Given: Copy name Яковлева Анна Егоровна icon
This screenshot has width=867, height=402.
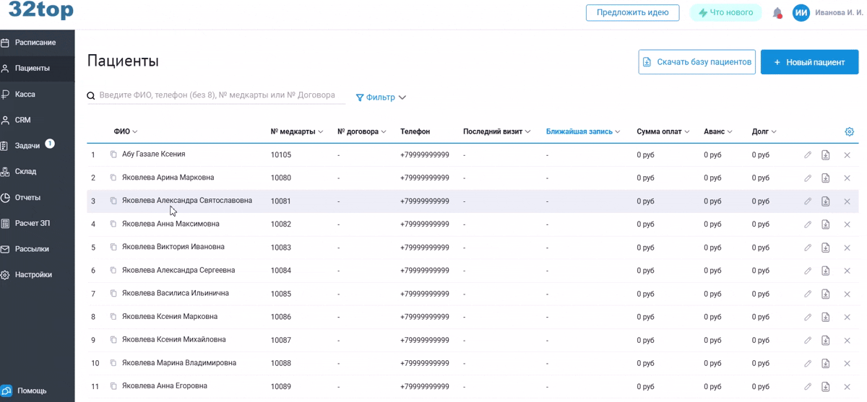Looking at the screenshot, I should (113, 386).
